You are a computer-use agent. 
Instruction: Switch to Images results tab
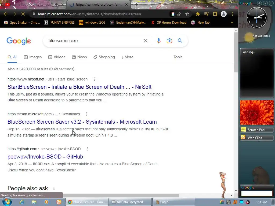33,57
